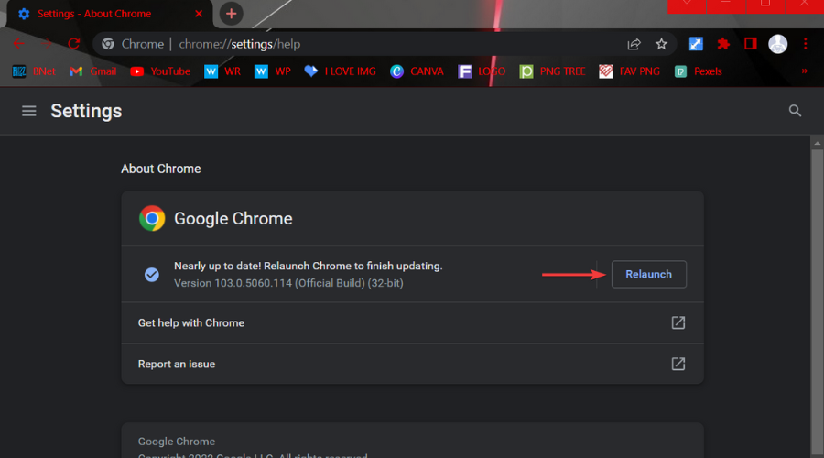
Task: Click the share page icon in address bar
Action: (x=634, y=44)
